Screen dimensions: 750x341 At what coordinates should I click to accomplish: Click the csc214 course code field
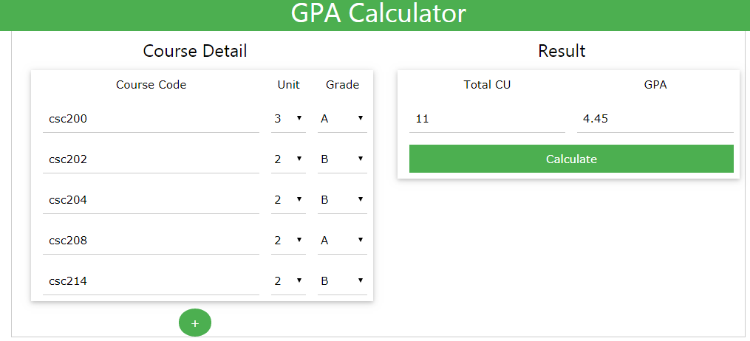[x=151, y=280]
